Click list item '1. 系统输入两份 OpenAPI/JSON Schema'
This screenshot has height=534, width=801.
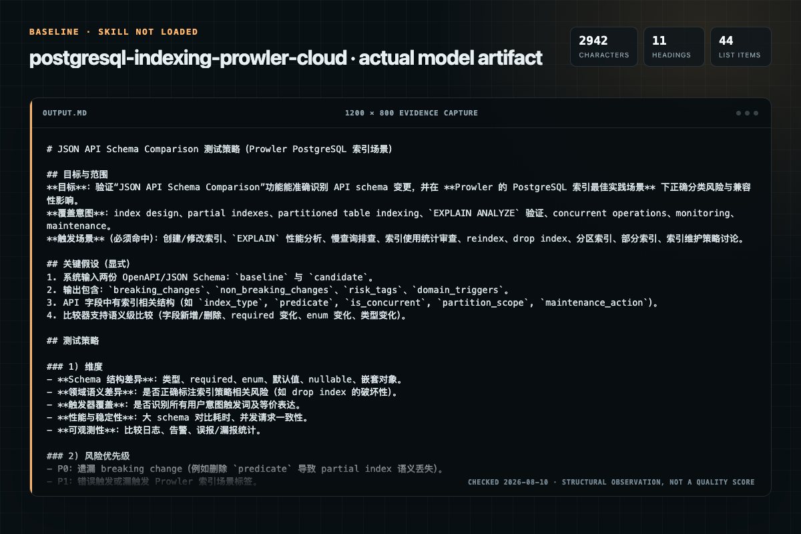210,276
